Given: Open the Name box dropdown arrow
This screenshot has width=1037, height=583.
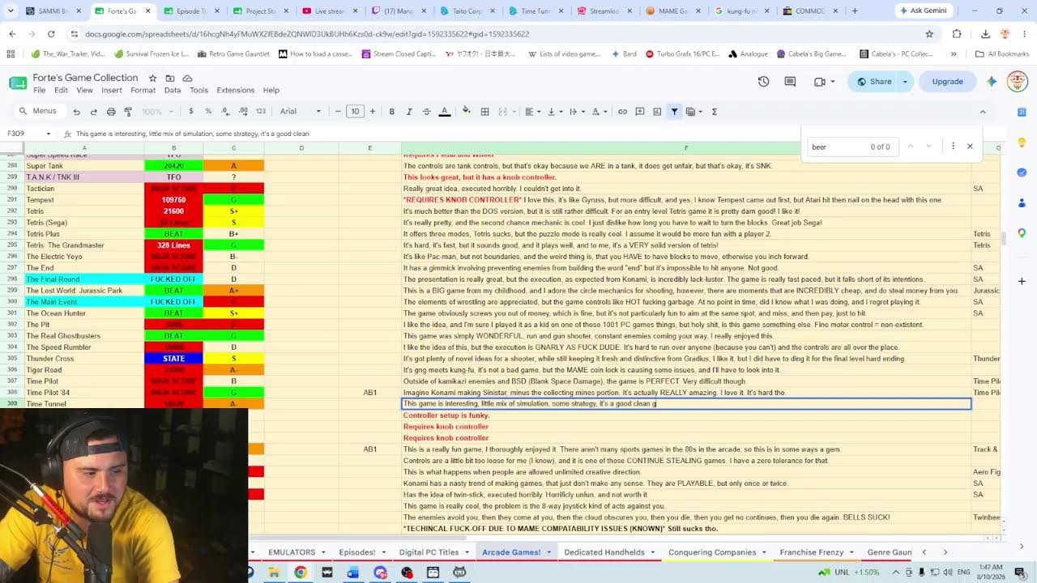Looking at the screenshot, I should (x=49, y=134).
